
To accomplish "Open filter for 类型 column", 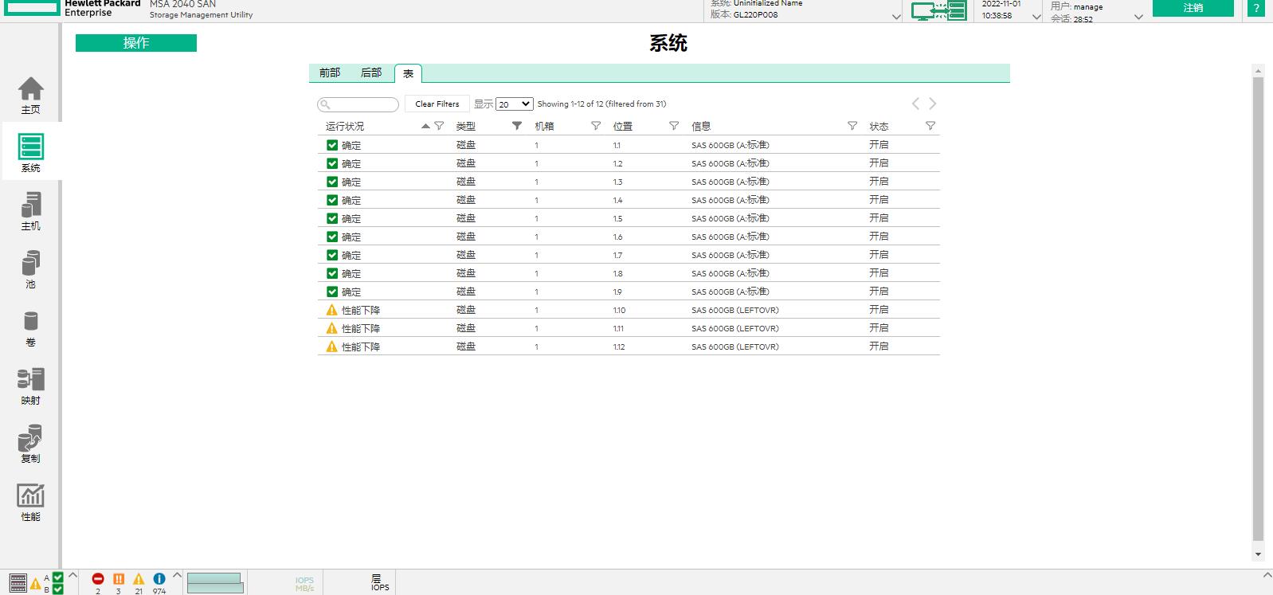I will 517,126.
